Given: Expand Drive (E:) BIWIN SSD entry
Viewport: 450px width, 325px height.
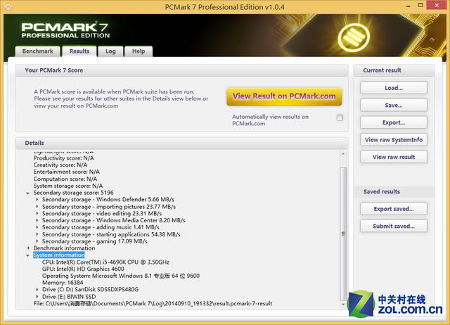Looking at the screenshot, I should click(37, 297).
